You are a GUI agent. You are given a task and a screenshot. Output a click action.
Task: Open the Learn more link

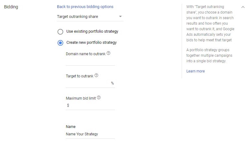coord(196,71)
